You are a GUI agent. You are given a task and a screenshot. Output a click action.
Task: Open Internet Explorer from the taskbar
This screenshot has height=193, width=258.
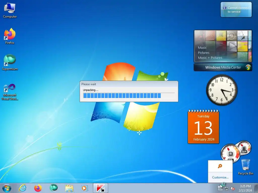[22, 188]
